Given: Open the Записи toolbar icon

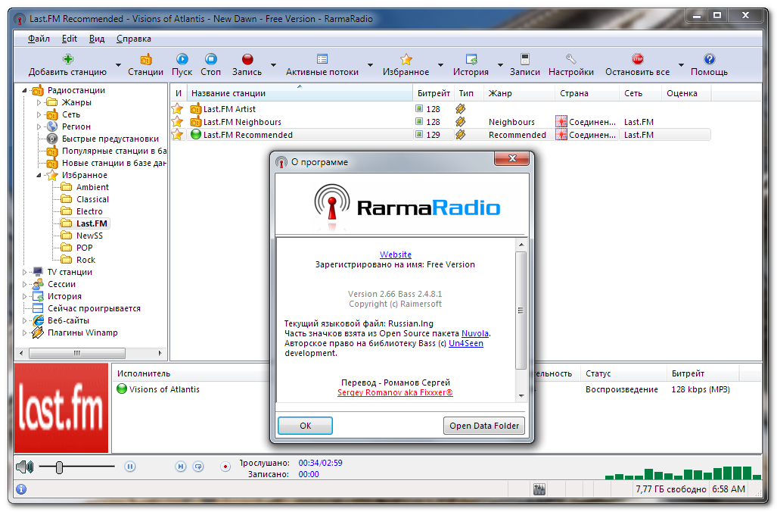Looking at the screenshot, I should [525, 60].
